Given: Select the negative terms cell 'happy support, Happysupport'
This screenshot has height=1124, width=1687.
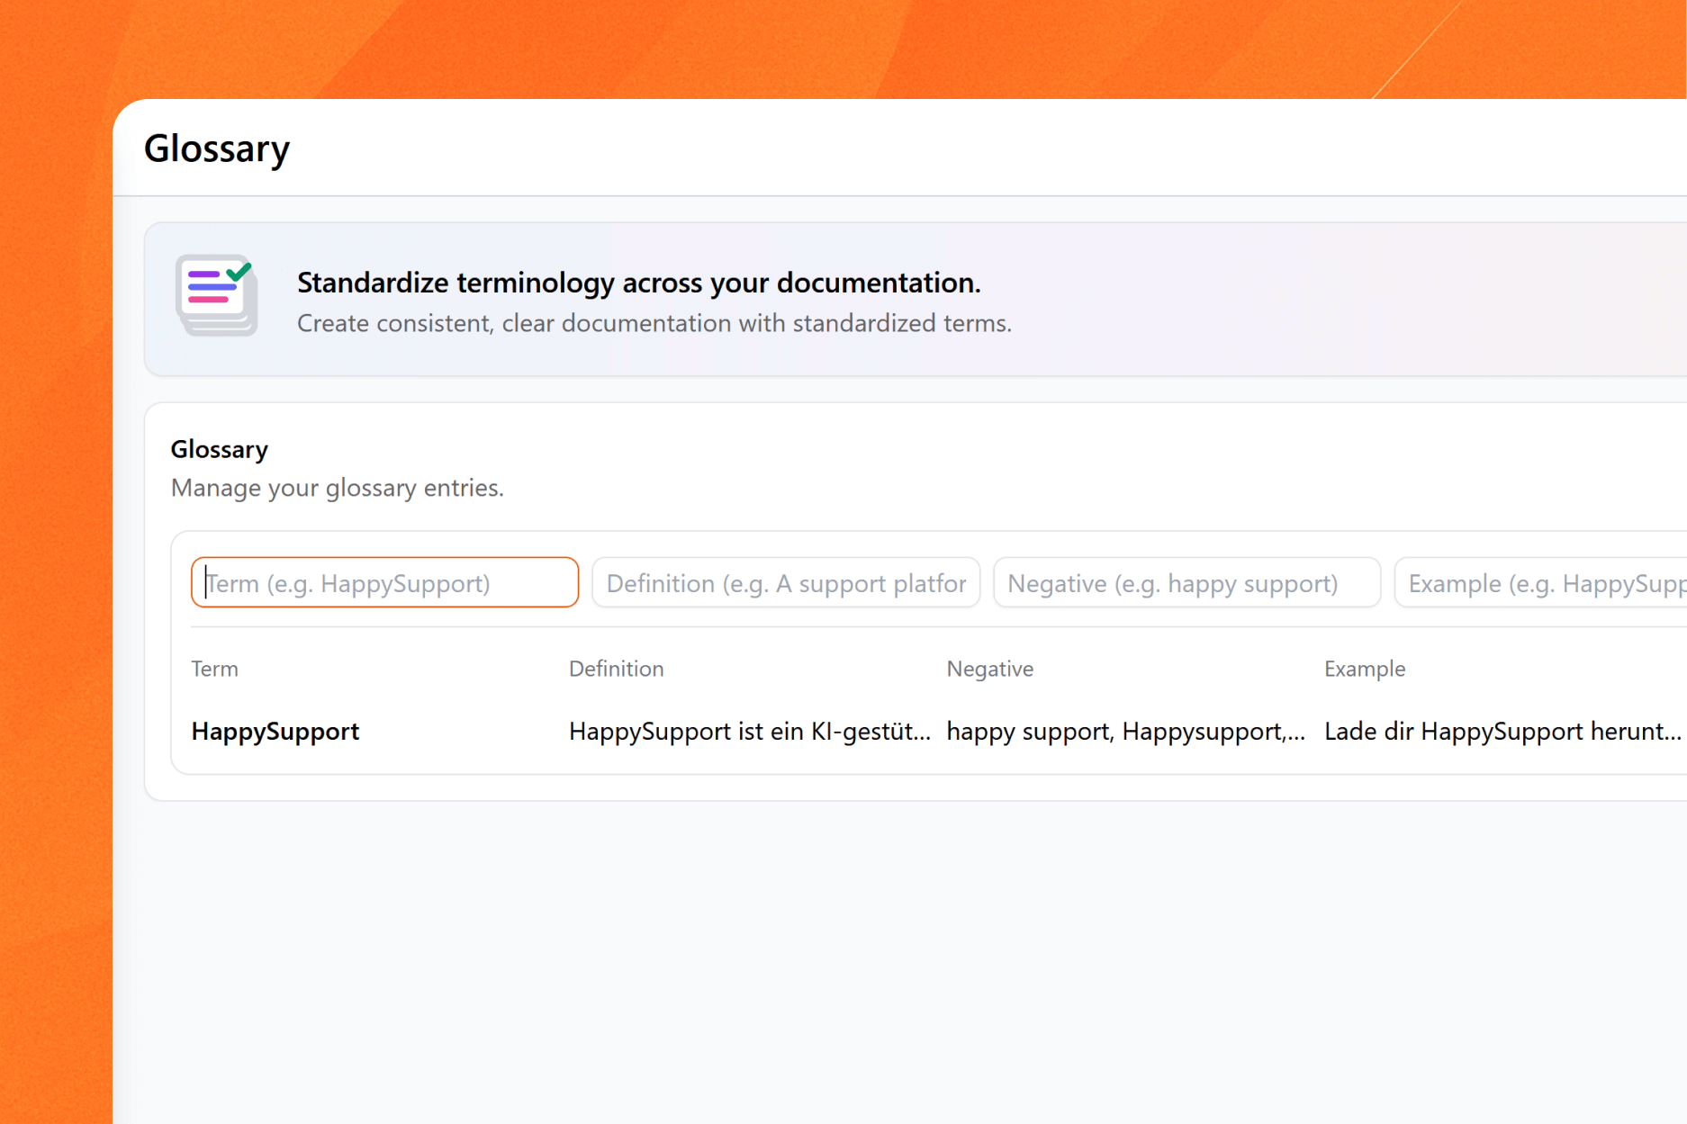Looking at the screenshot, I should (1125, 731).
